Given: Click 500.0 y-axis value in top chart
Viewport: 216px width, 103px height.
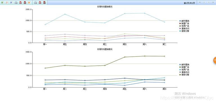Looking at the screenshot, I should (29, 32).
